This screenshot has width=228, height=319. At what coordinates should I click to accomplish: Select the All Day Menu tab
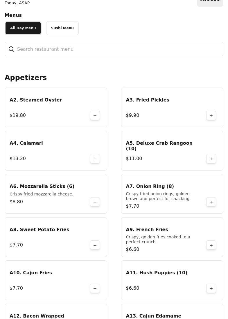point(23,28)
